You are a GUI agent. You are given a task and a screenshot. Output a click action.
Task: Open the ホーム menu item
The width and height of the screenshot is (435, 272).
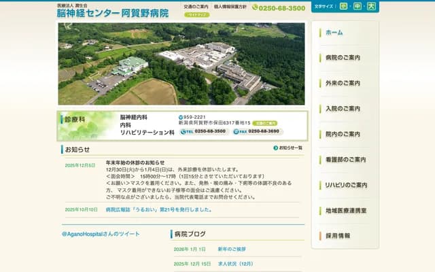click(x=345, y=33)
